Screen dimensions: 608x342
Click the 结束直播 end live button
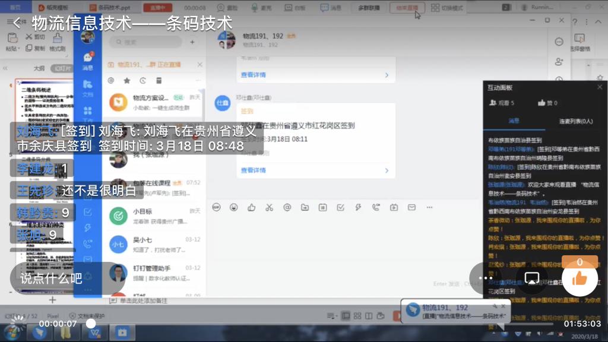(407, 8)
